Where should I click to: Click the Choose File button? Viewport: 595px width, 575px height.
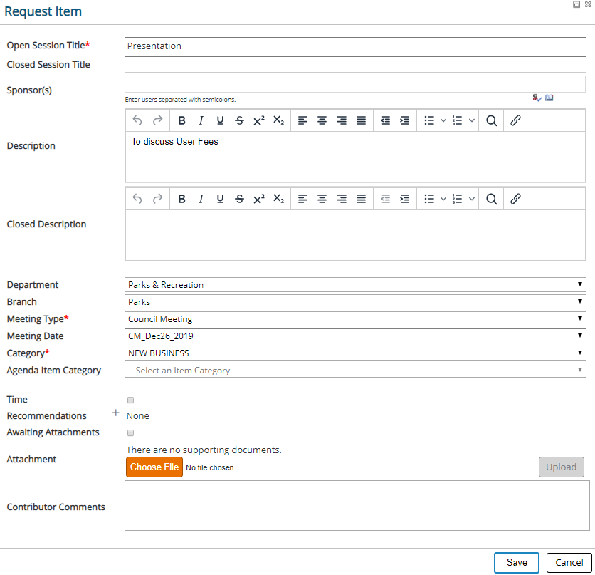[154, 467]
